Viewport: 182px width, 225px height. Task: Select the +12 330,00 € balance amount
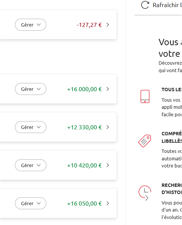coord(84,127)
